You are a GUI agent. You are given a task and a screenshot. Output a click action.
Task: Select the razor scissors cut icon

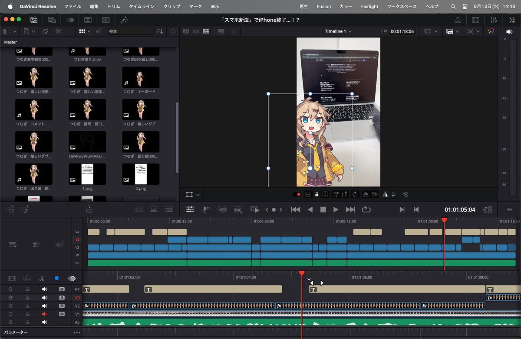pyautogui.click(x=42, y=278)
